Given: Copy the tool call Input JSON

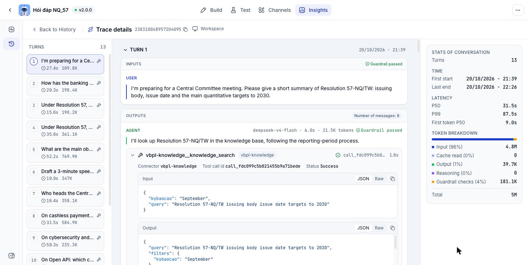Looking at the screenshot, I should [x=393, y=179].
